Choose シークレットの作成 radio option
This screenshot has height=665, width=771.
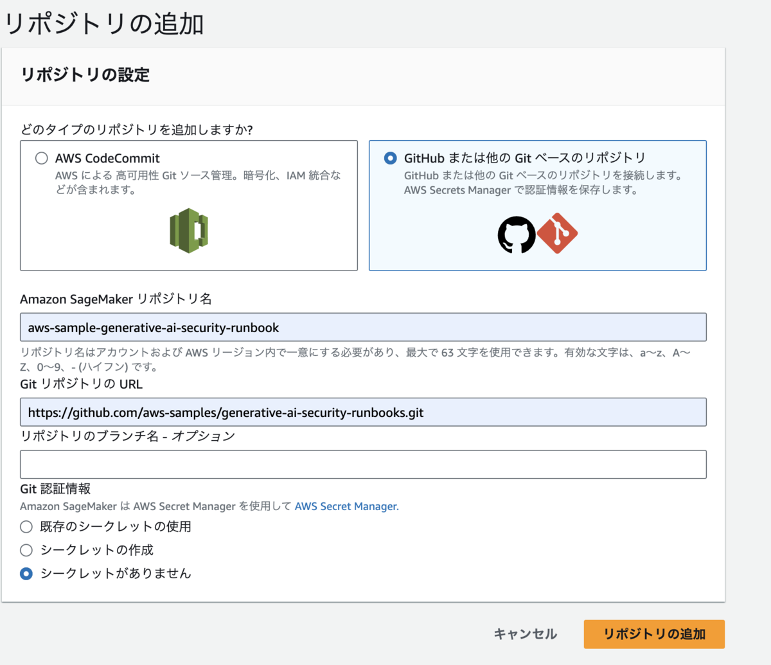(26, 550)
